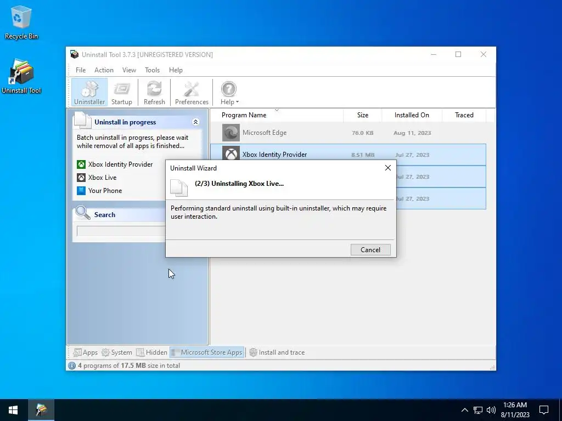Switch to the Hidden tab
Screen dimensions: 562x421
151,352
